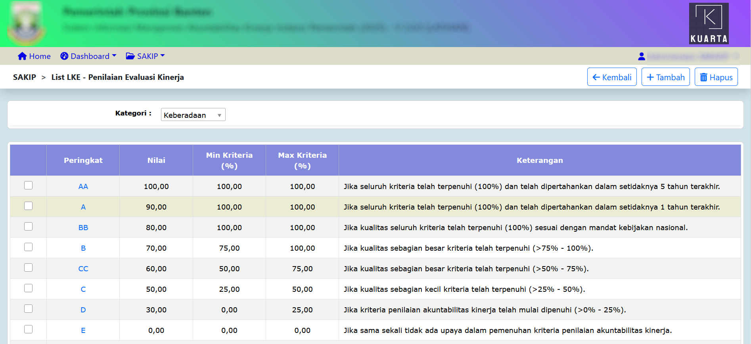Click keterangan mentioning 1 tahun terakhir

coord(532,207)
